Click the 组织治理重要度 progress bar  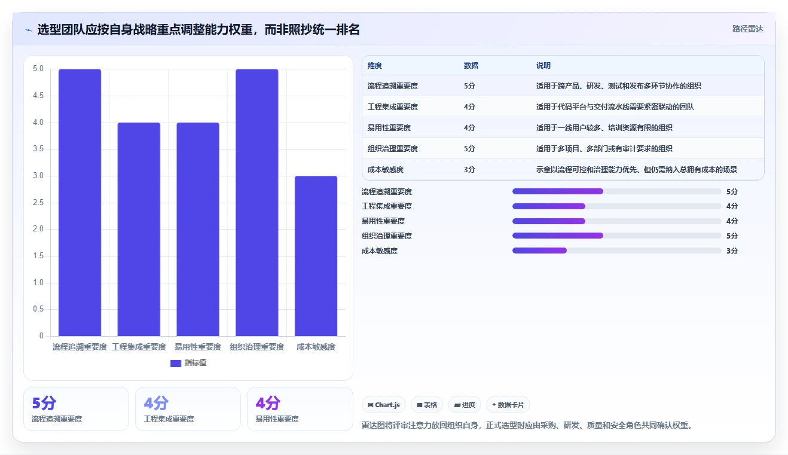pyautogui.click(x=617, y=236)
